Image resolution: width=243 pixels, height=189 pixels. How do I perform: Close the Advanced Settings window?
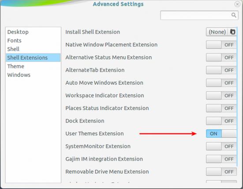pos(237,4)
